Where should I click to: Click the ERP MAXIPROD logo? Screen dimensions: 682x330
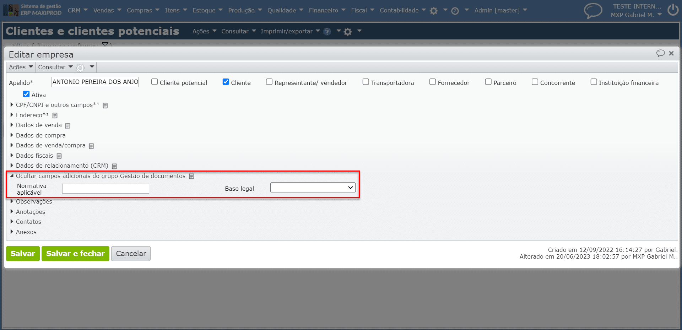click(32, 10)
